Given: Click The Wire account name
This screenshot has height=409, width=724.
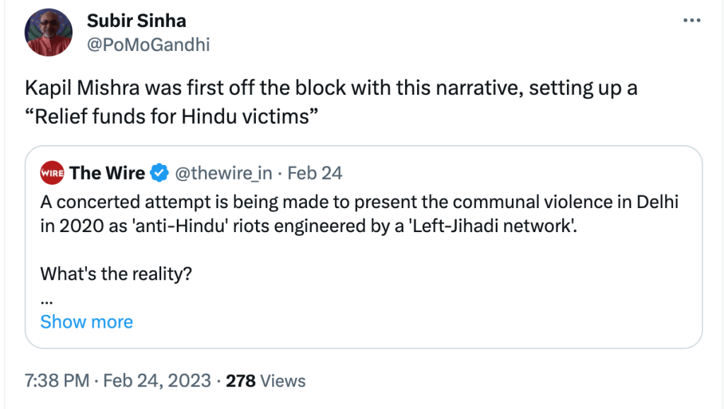Looking at the screenshot, I should coord(107,173).
